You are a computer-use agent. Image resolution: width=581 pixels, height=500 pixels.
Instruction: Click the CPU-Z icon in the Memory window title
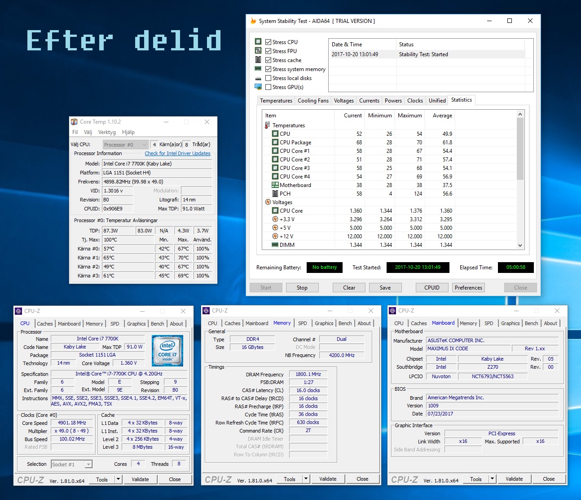(206, 310)
